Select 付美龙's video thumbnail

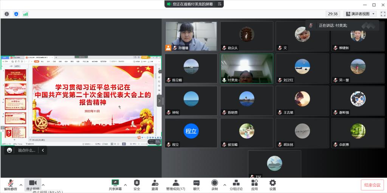(x=246, y=68)
